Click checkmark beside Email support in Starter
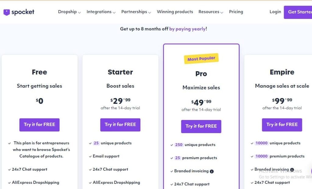 [x=90, y=157]
